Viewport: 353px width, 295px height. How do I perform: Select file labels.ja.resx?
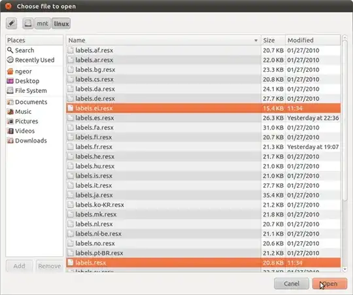[203, 195]
